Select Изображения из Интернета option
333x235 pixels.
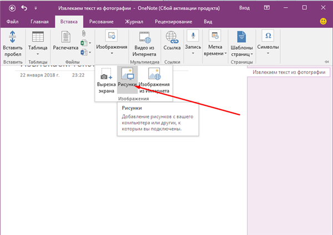(x=154, y=81)
